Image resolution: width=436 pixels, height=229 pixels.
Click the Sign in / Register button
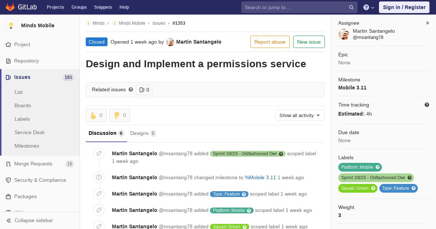click(404, 7)
